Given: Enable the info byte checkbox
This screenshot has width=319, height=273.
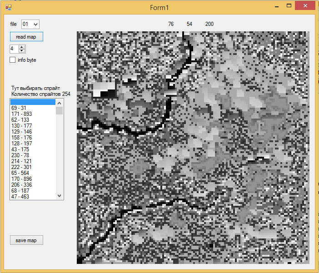Looking at the screenshot, I should click(13, 60).
